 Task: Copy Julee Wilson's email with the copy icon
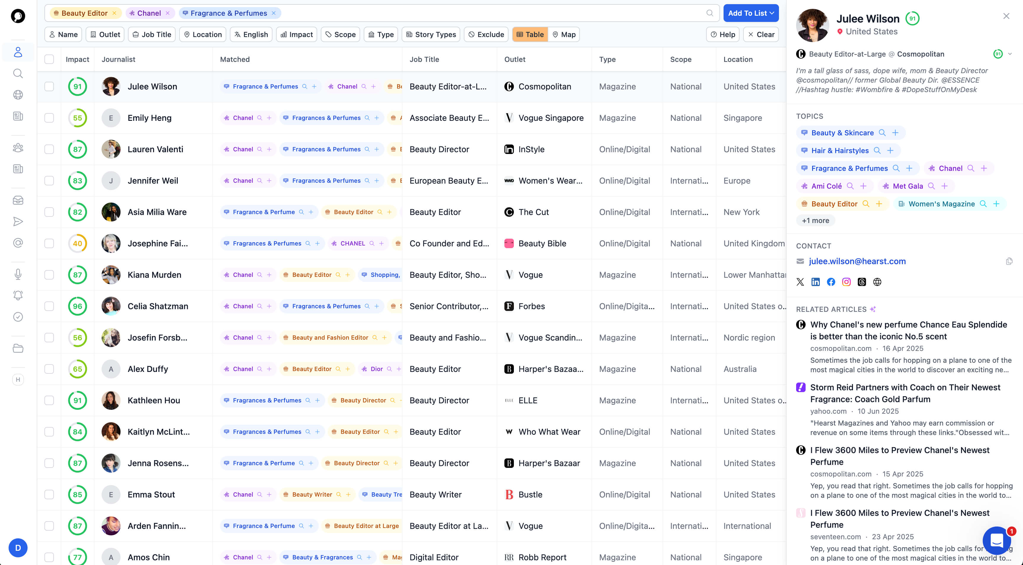coord(1009,261)
